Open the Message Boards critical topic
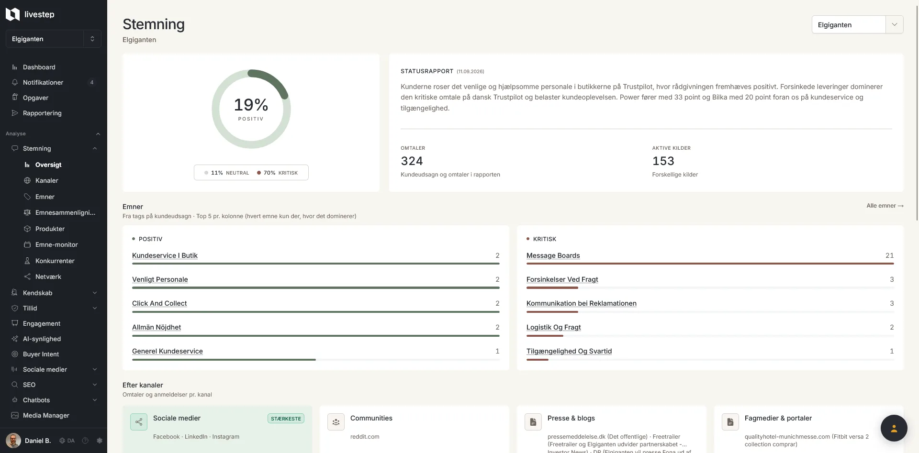919x453 pixels. click(553, 255)
